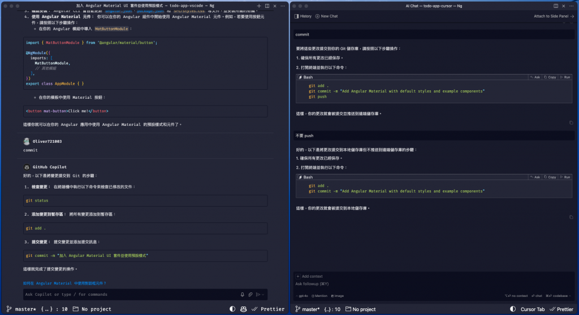Click the Bash icon on the second code block

point(300,177)
